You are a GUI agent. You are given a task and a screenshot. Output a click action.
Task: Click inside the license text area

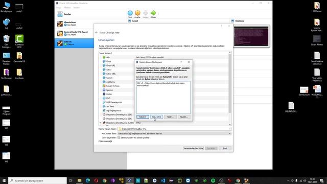(163, 98)
